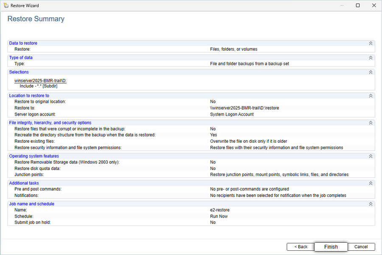Click the Location to restore to heading
Screen dimensions: 382x255
[x=29, y=96]
